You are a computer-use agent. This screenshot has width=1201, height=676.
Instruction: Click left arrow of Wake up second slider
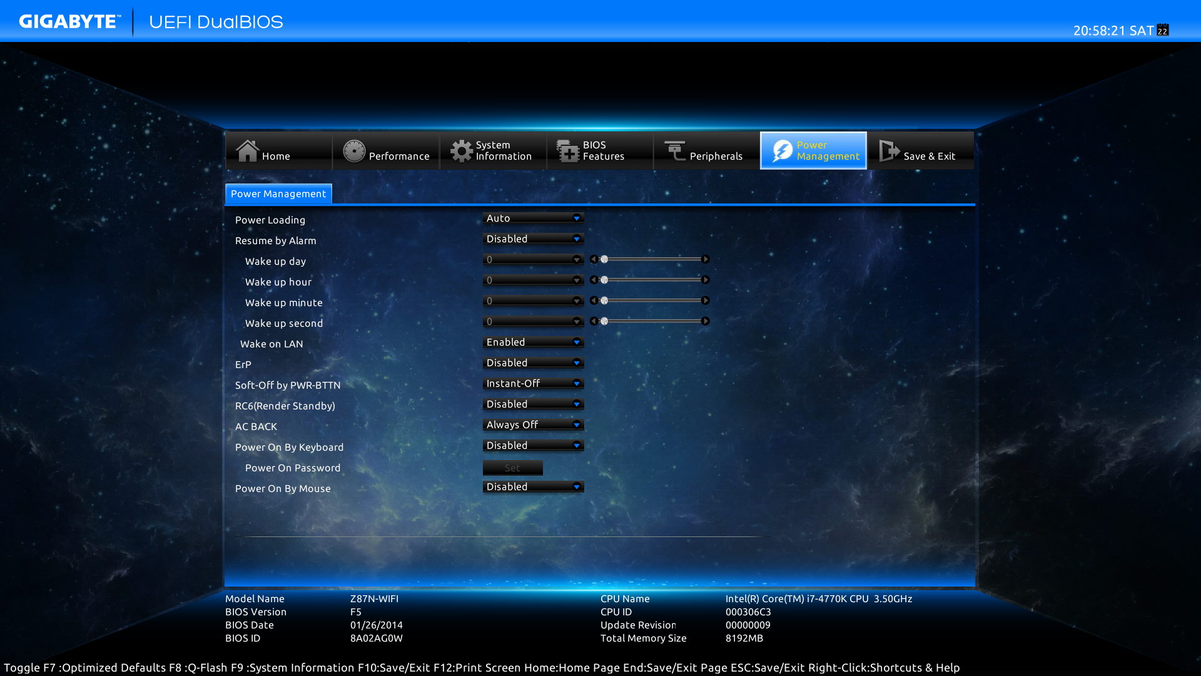pyautogui.click(x=594, y=321)
